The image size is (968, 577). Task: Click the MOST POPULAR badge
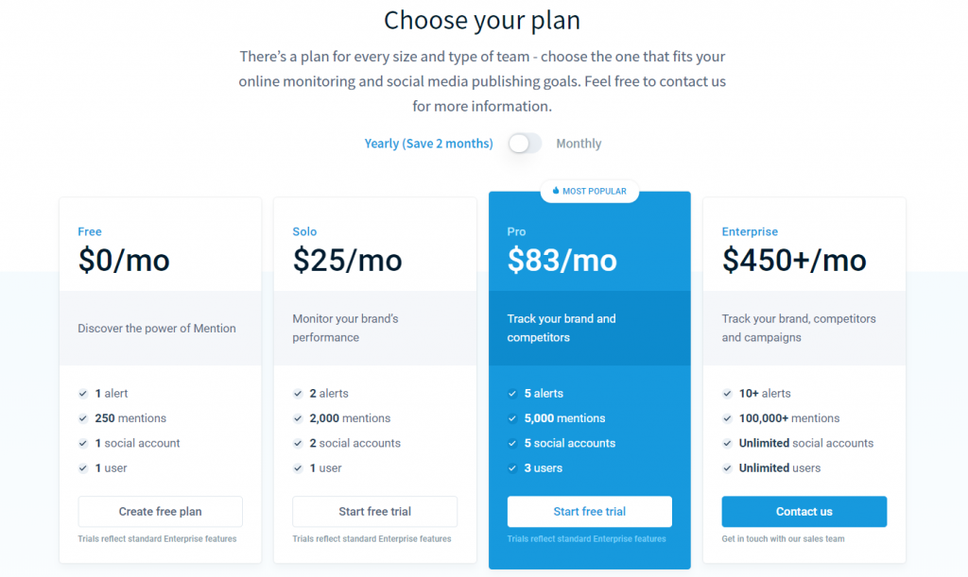(590, 191)
